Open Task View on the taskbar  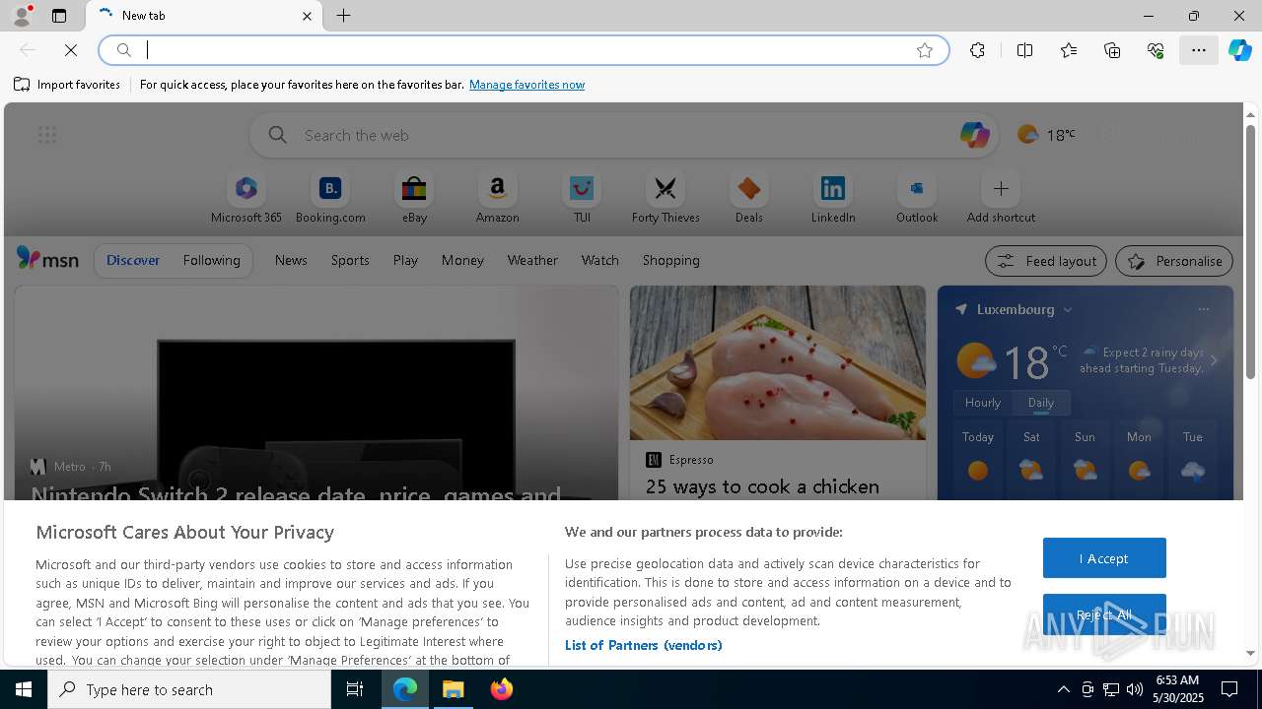355,689
